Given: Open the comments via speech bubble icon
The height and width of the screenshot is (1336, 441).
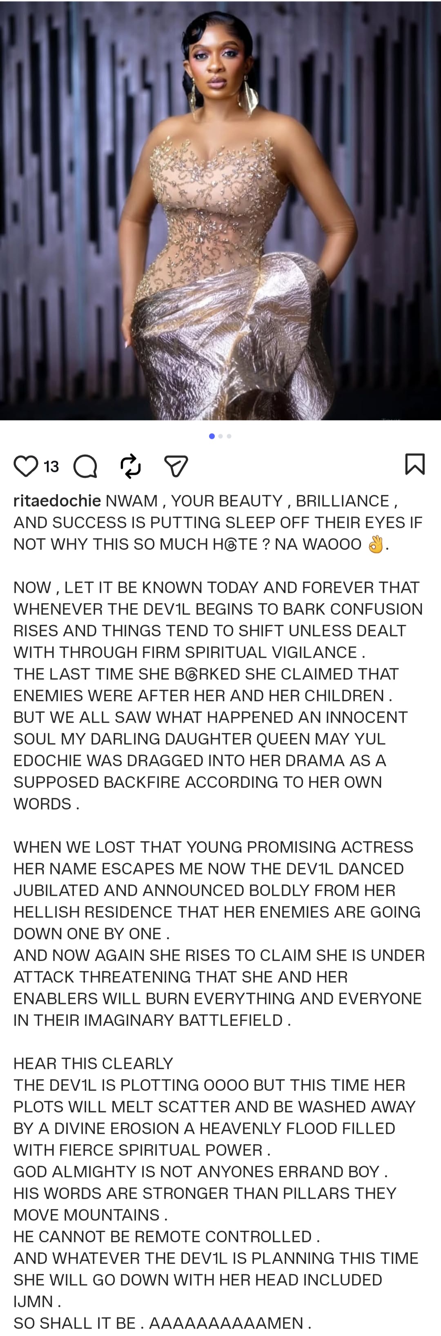Looking at the screenshot, I should [x=85, y=466].
